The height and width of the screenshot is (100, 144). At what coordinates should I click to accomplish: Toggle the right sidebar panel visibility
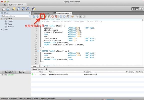141,9
